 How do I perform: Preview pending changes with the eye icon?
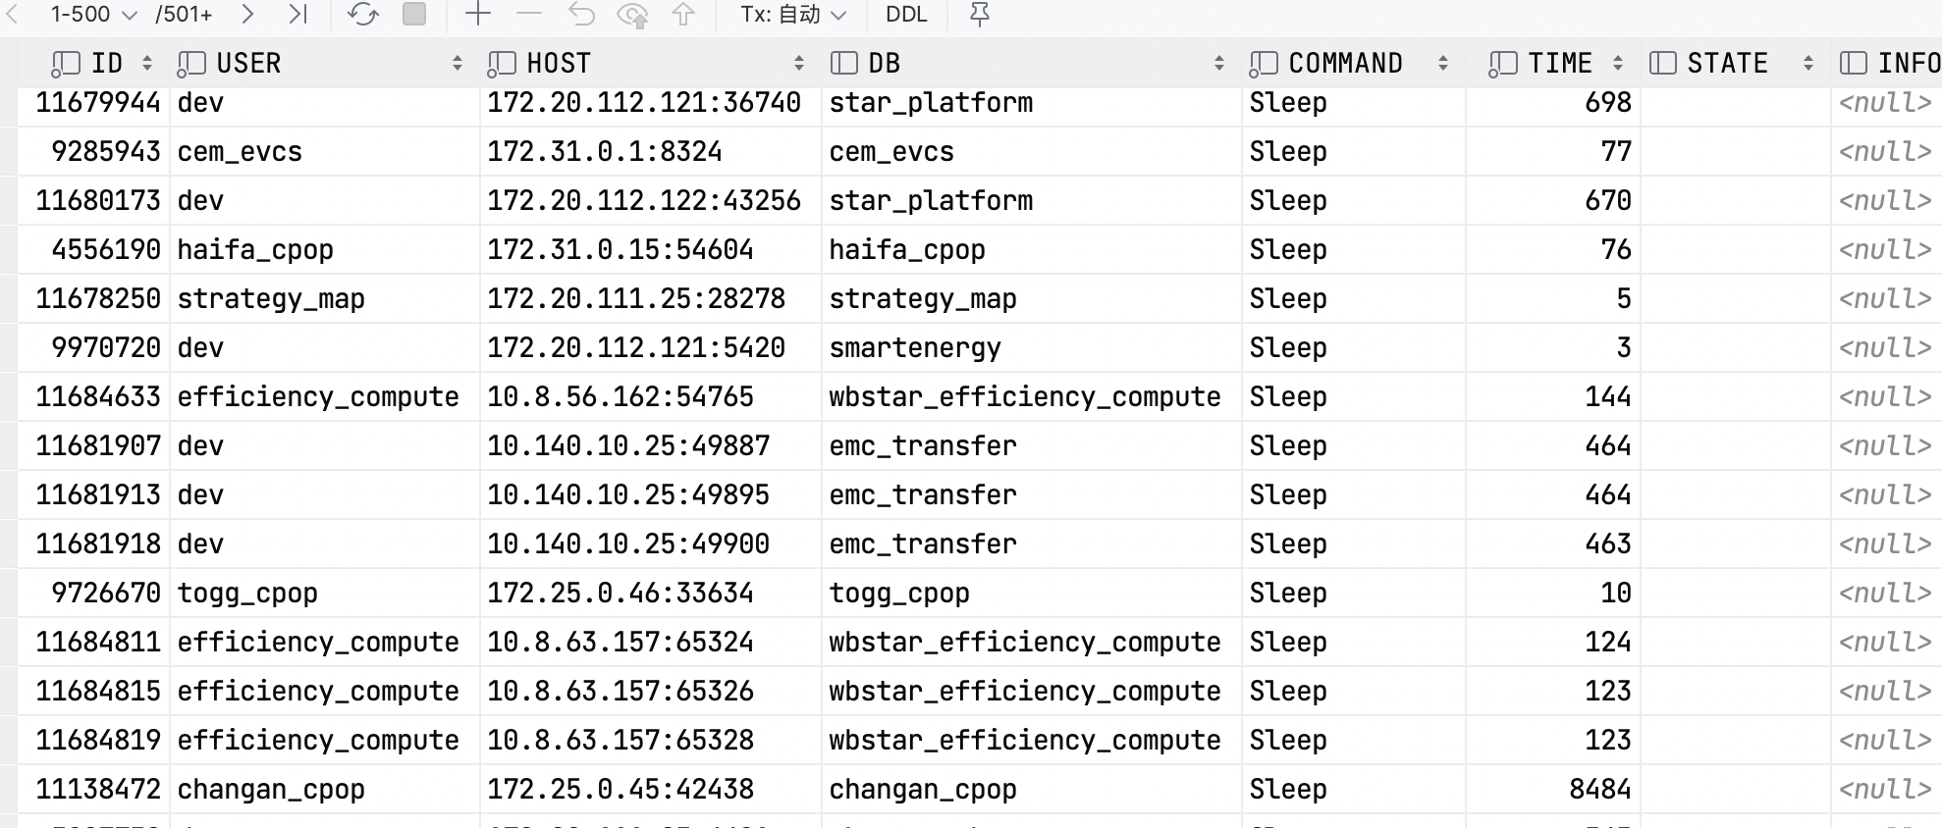tap(632, 15)
